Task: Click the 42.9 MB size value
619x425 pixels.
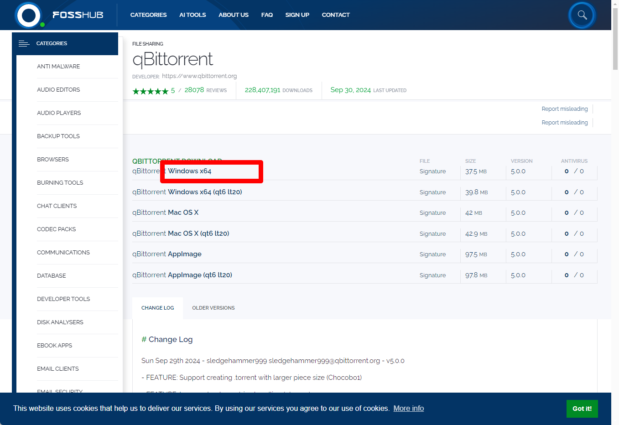Action: point(476,234)
